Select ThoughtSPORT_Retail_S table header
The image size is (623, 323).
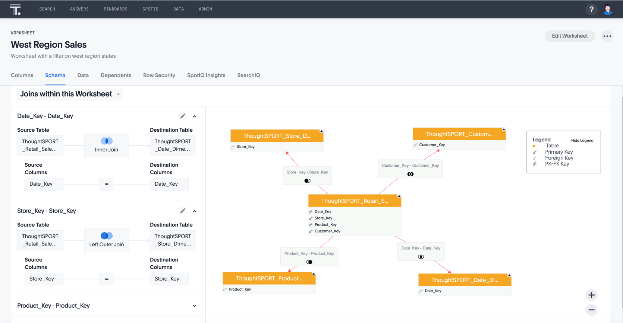355,201
